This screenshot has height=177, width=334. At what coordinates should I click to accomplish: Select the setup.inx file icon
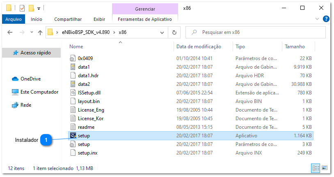(73, 153)
